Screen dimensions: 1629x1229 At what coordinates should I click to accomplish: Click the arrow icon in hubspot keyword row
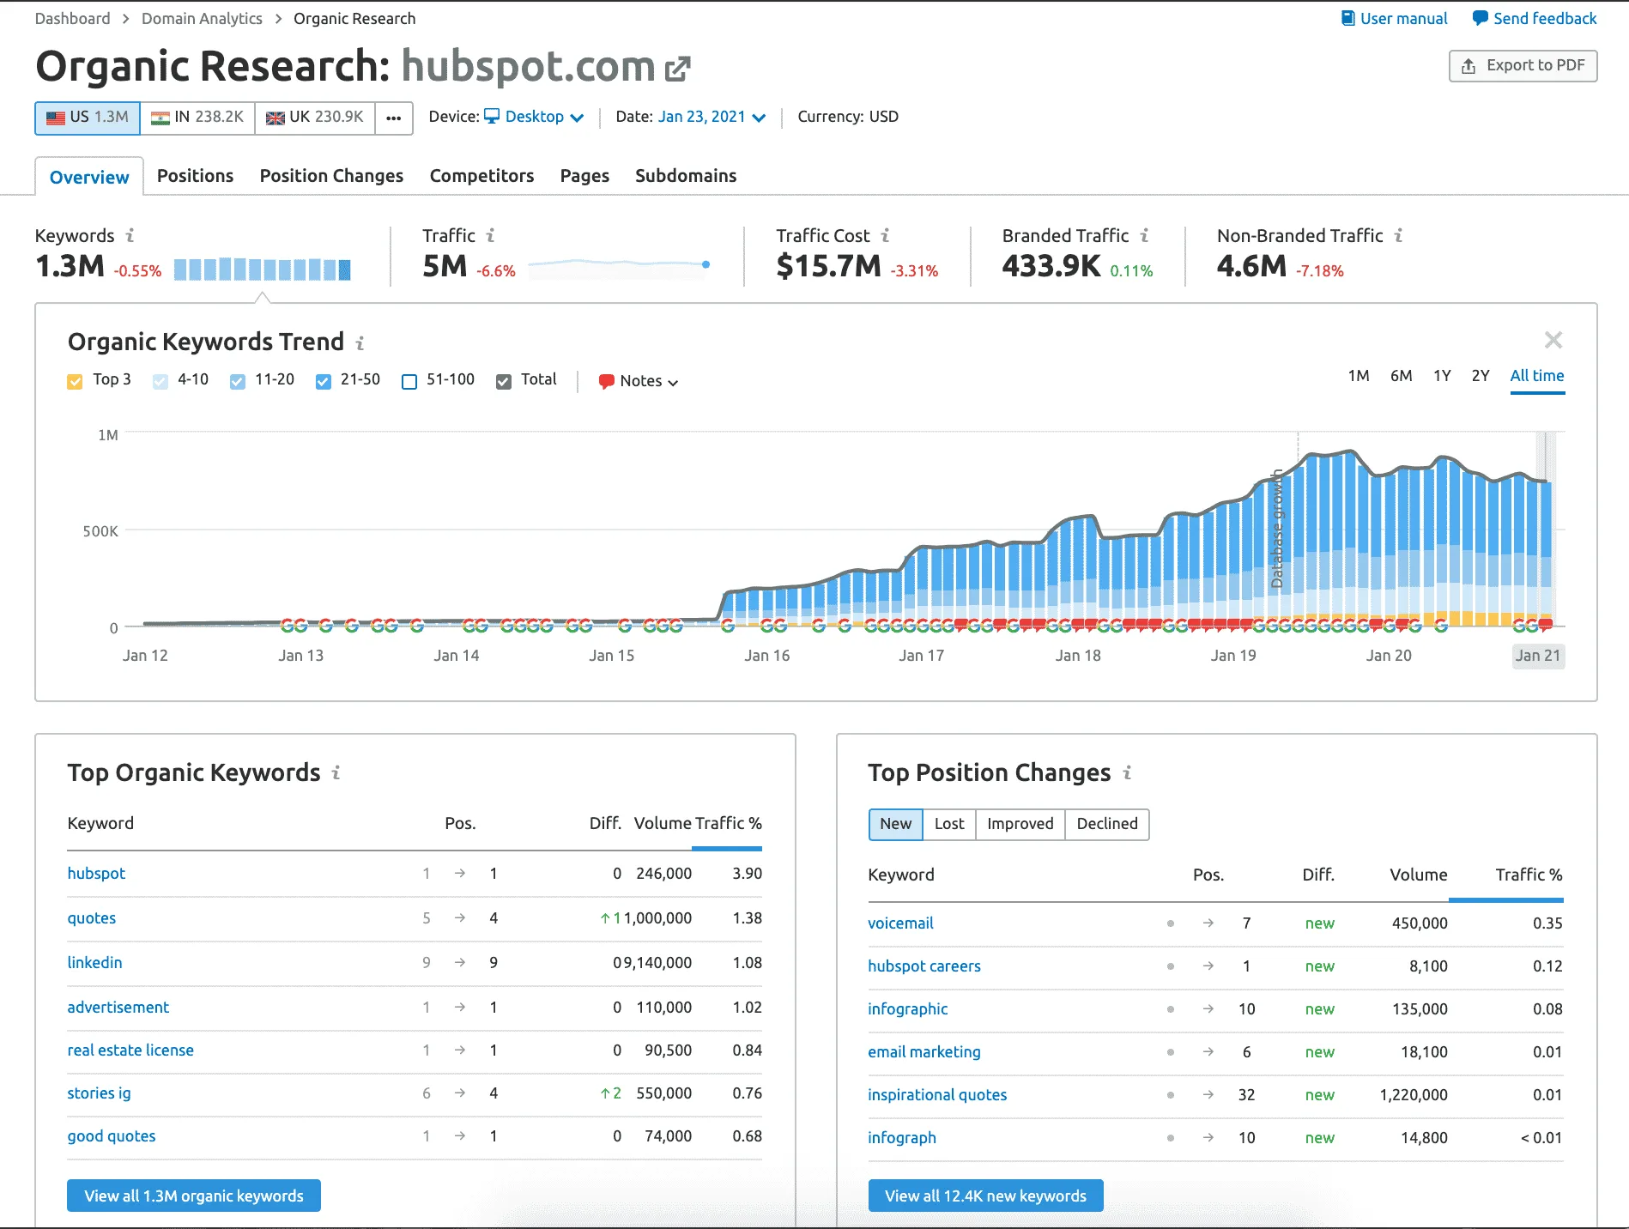460,874
